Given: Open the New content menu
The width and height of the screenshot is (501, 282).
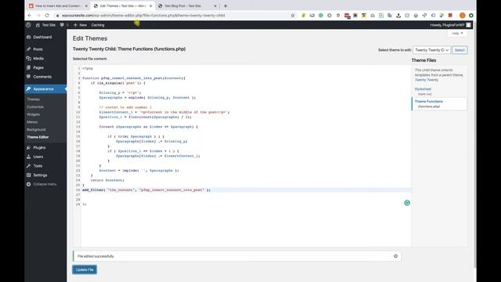Looking at the screenshot, I should pyautogui.click(x=80, y=25).
